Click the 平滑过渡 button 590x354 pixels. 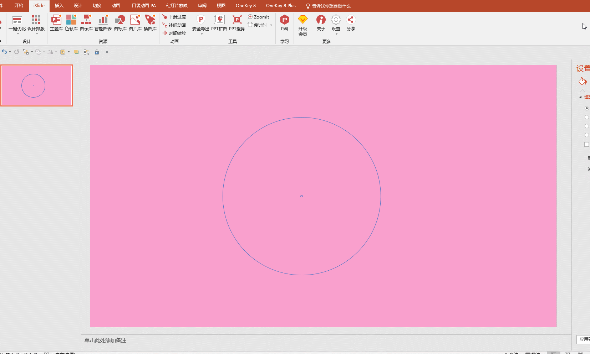(174, 17)
